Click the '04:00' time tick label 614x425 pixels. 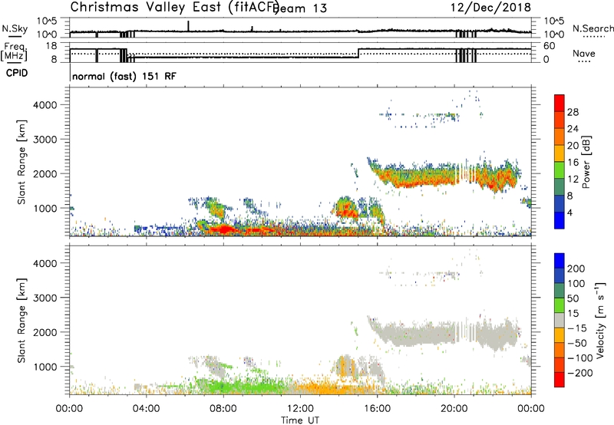pos(146,409)
